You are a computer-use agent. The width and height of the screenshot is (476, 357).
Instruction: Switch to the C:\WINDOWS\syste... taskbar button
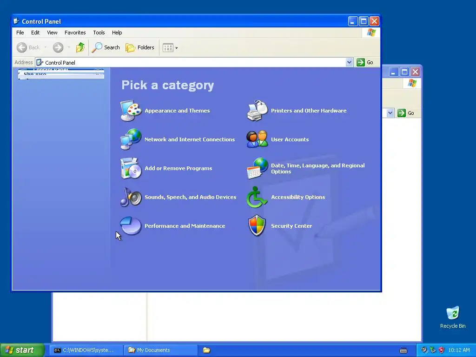coord(86,350)
